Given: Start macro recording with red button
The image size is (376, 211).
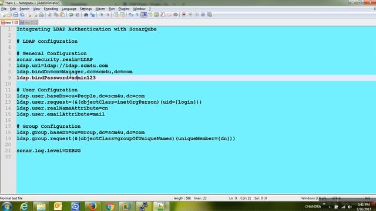Looking at the screenshot, I should tap(184, 15).
